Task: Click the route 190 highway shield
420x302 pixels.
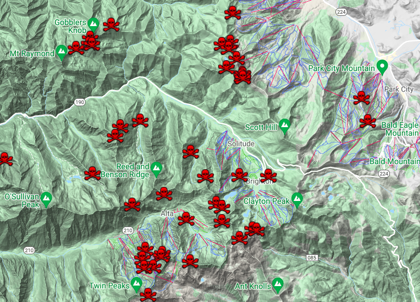Action: point(79,102)
